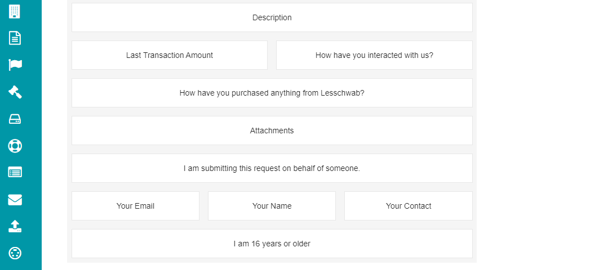The image size is (590, 270).
Task: Select 'I am submitting this request on behalf' block
Action: 272,168
